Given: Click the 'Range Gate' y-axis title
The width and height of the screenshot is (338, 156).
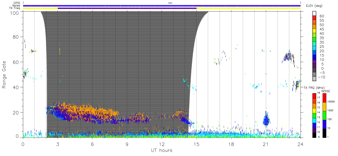Looking at the screenshot, I should (4, 75).
